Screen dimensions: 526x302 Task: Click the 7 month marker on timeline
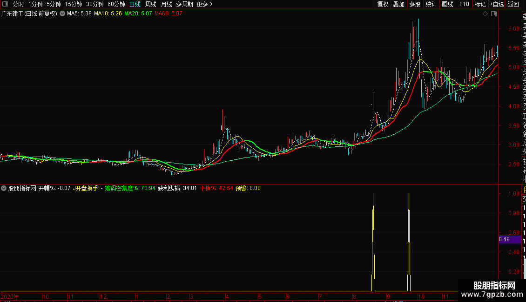point(320,297)
